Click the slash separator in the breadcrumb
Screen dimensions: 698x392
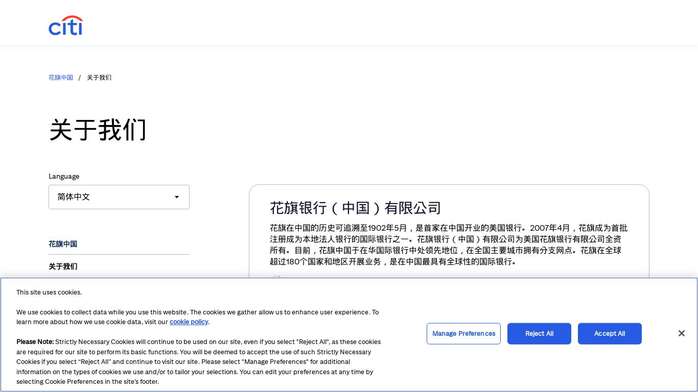pyautogui.click(x=80, y=78)
